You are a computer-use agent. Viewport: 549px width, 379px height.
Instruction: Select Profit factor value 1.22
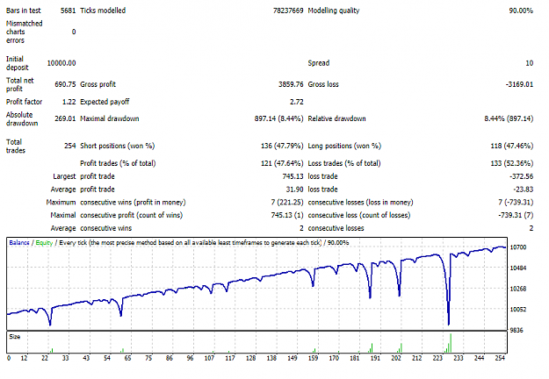pos(69,102)
